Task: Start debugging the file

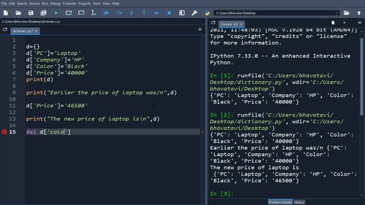Action: pos(106,13)
